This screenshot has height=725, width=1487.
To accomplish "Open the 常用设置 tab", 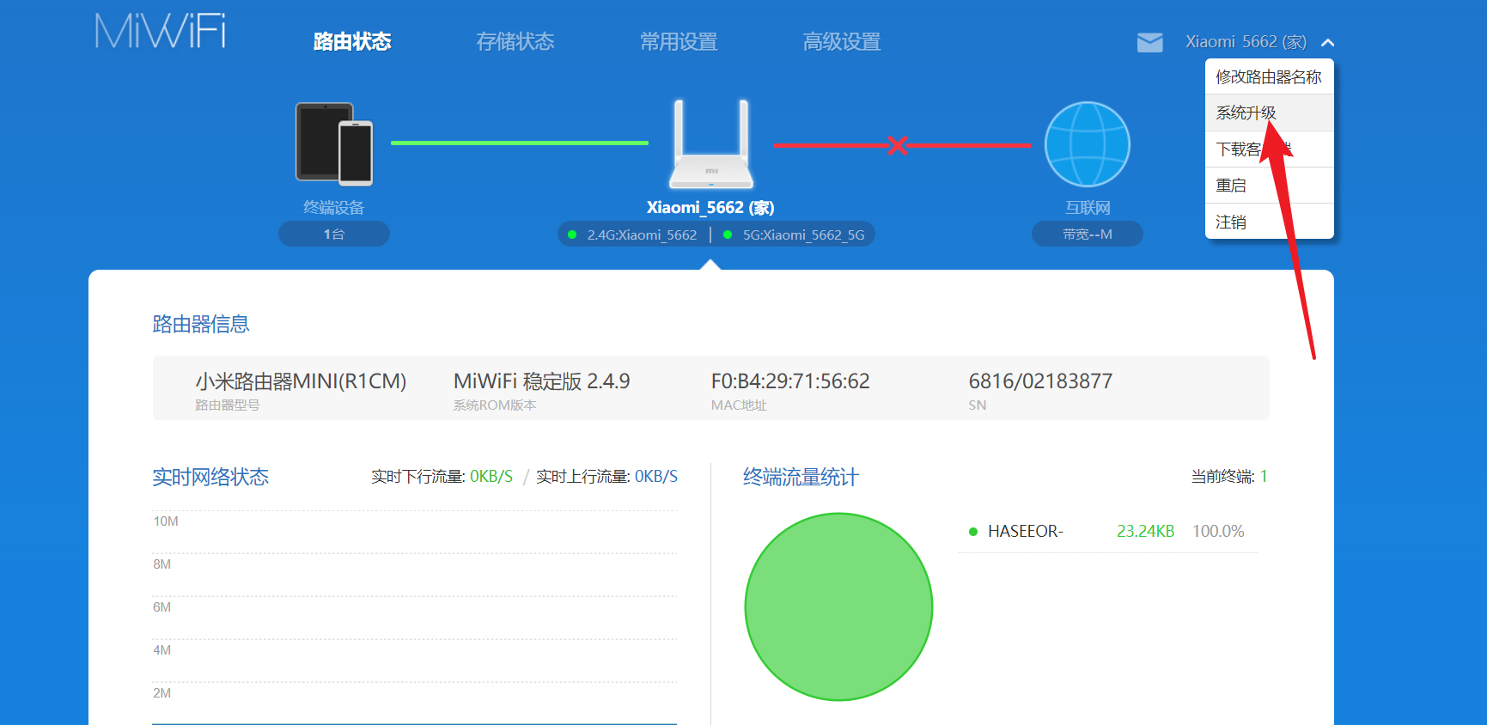I will coord(679,41).
